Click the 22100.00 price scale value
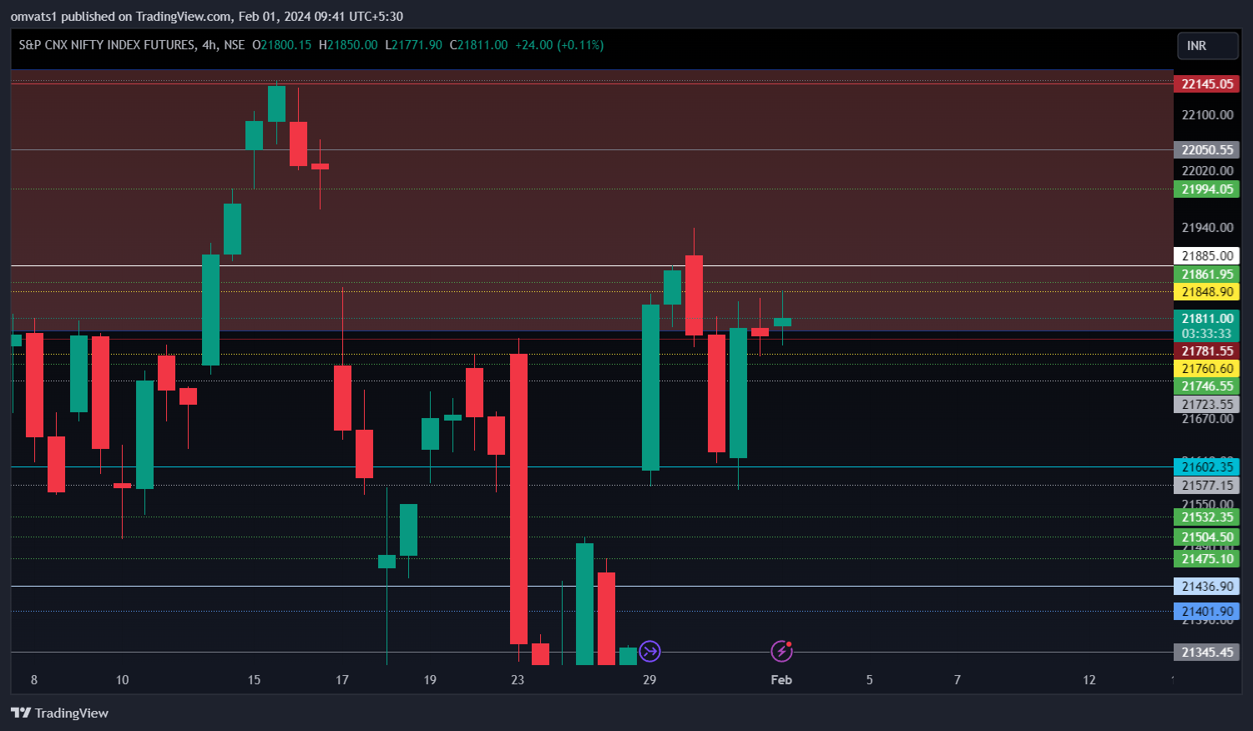Viewport: 1253px width, 731px height. (1207, 115)
